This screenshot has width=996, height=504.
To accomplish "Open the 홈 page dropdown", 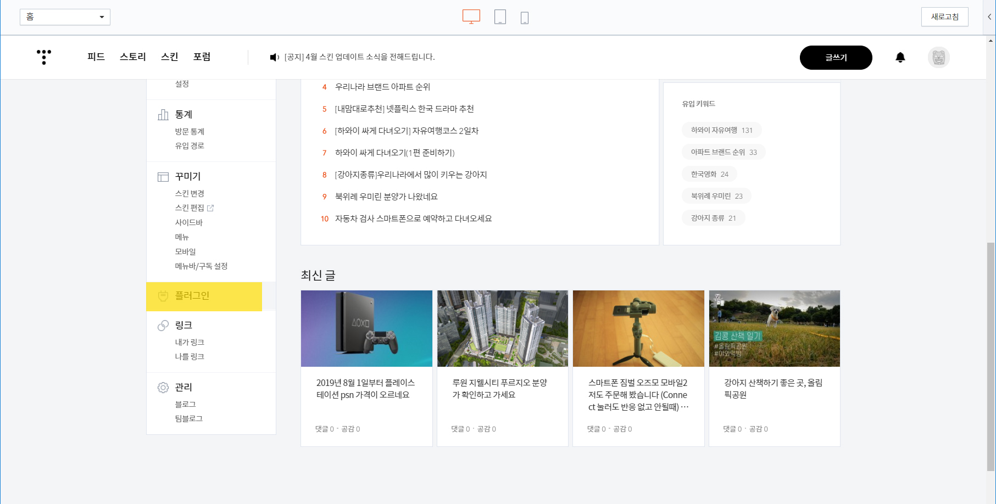I will pos(65,17).
